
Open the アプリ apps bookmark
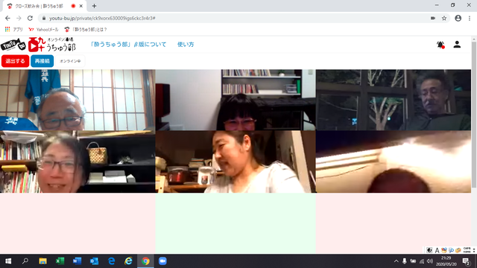tap(13, 30)
